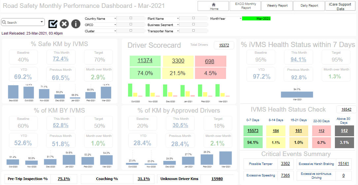Select the green 11374 drivers tile

coord(145,61)
